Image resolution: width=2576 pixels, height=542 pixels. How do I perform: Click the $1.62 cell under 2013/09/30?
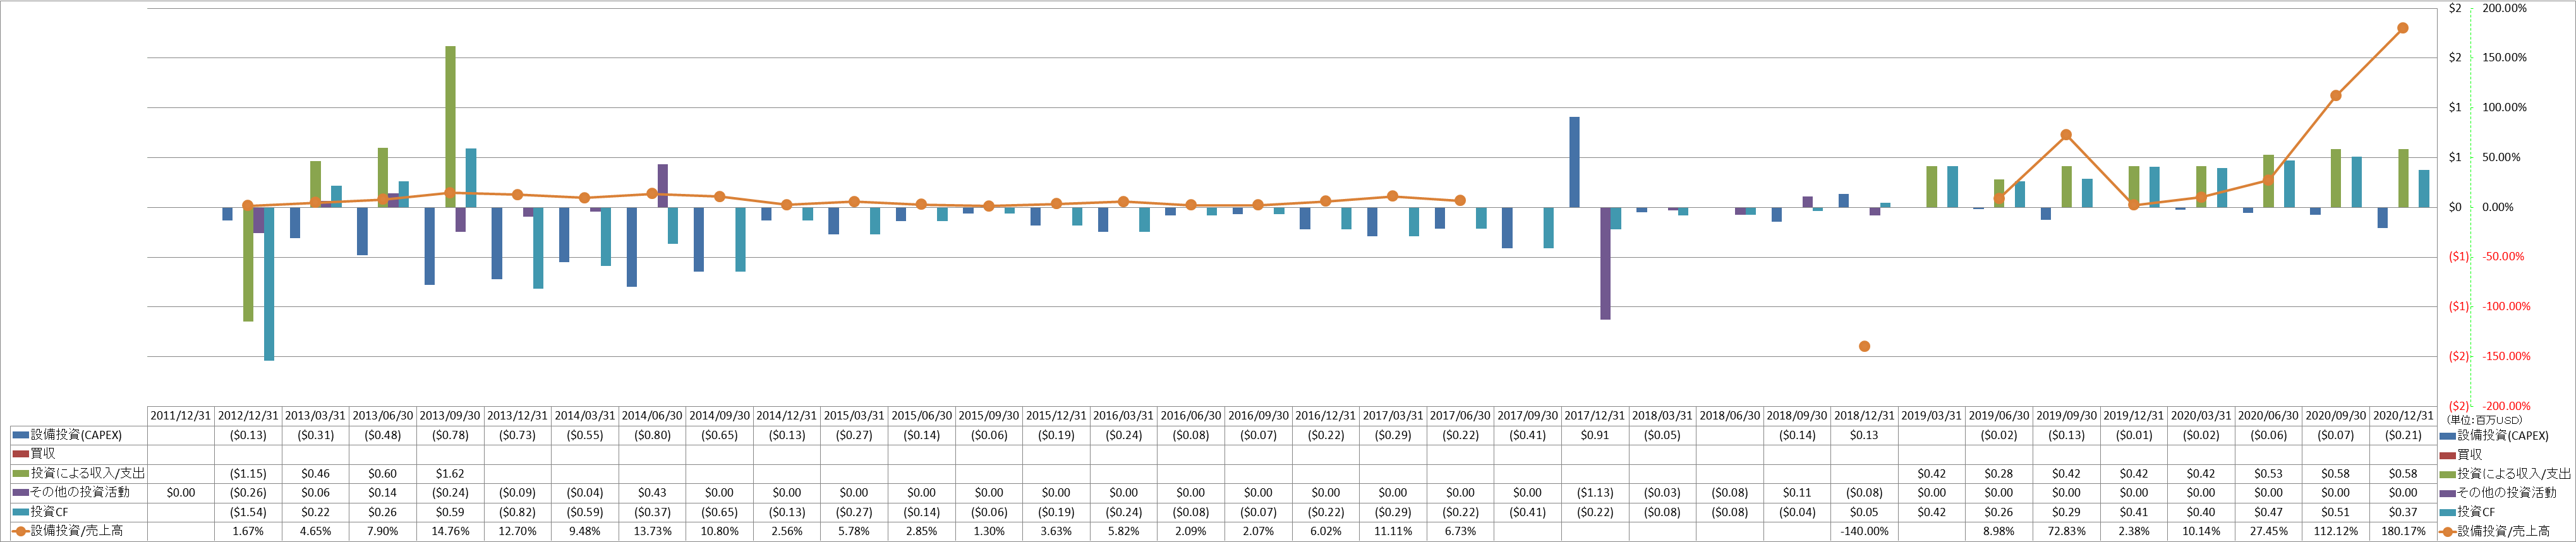[x=450, y=473]
